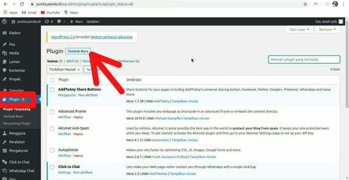Click the browser back arrow
This screenshot has width=349, height=180.
5,4
